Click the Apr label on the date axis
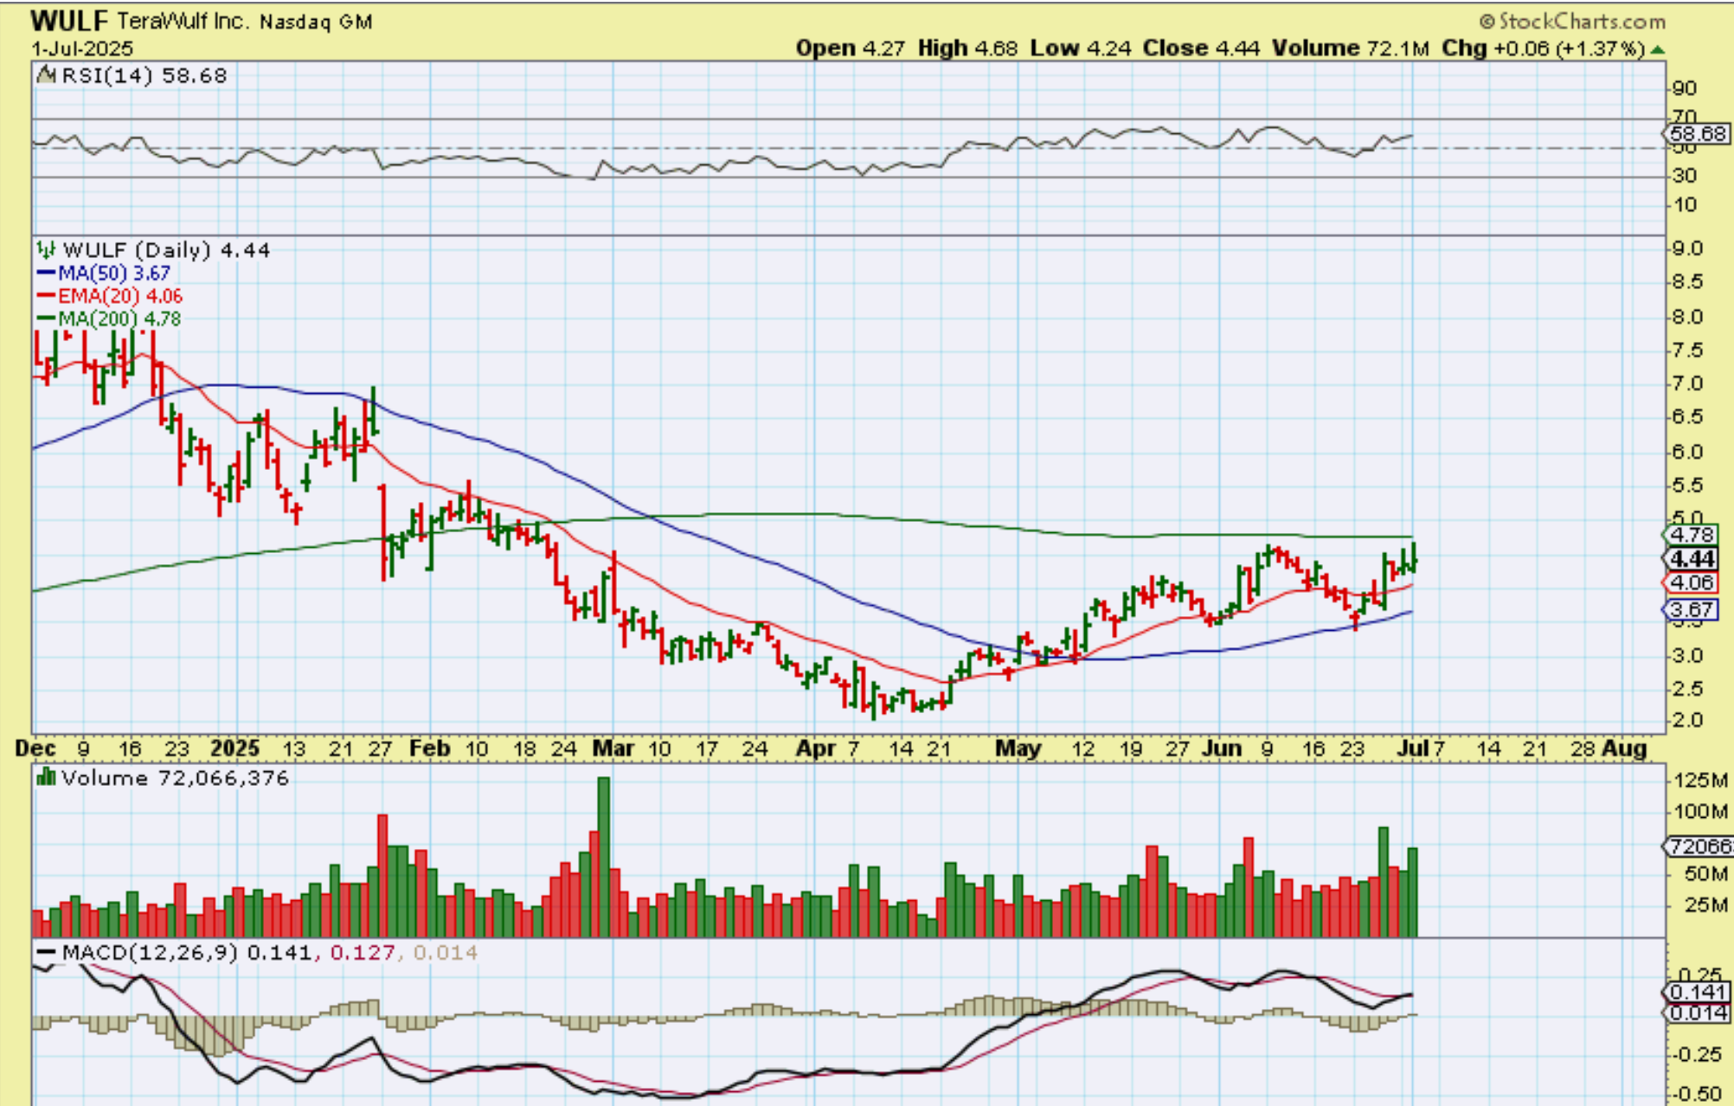 815,749
